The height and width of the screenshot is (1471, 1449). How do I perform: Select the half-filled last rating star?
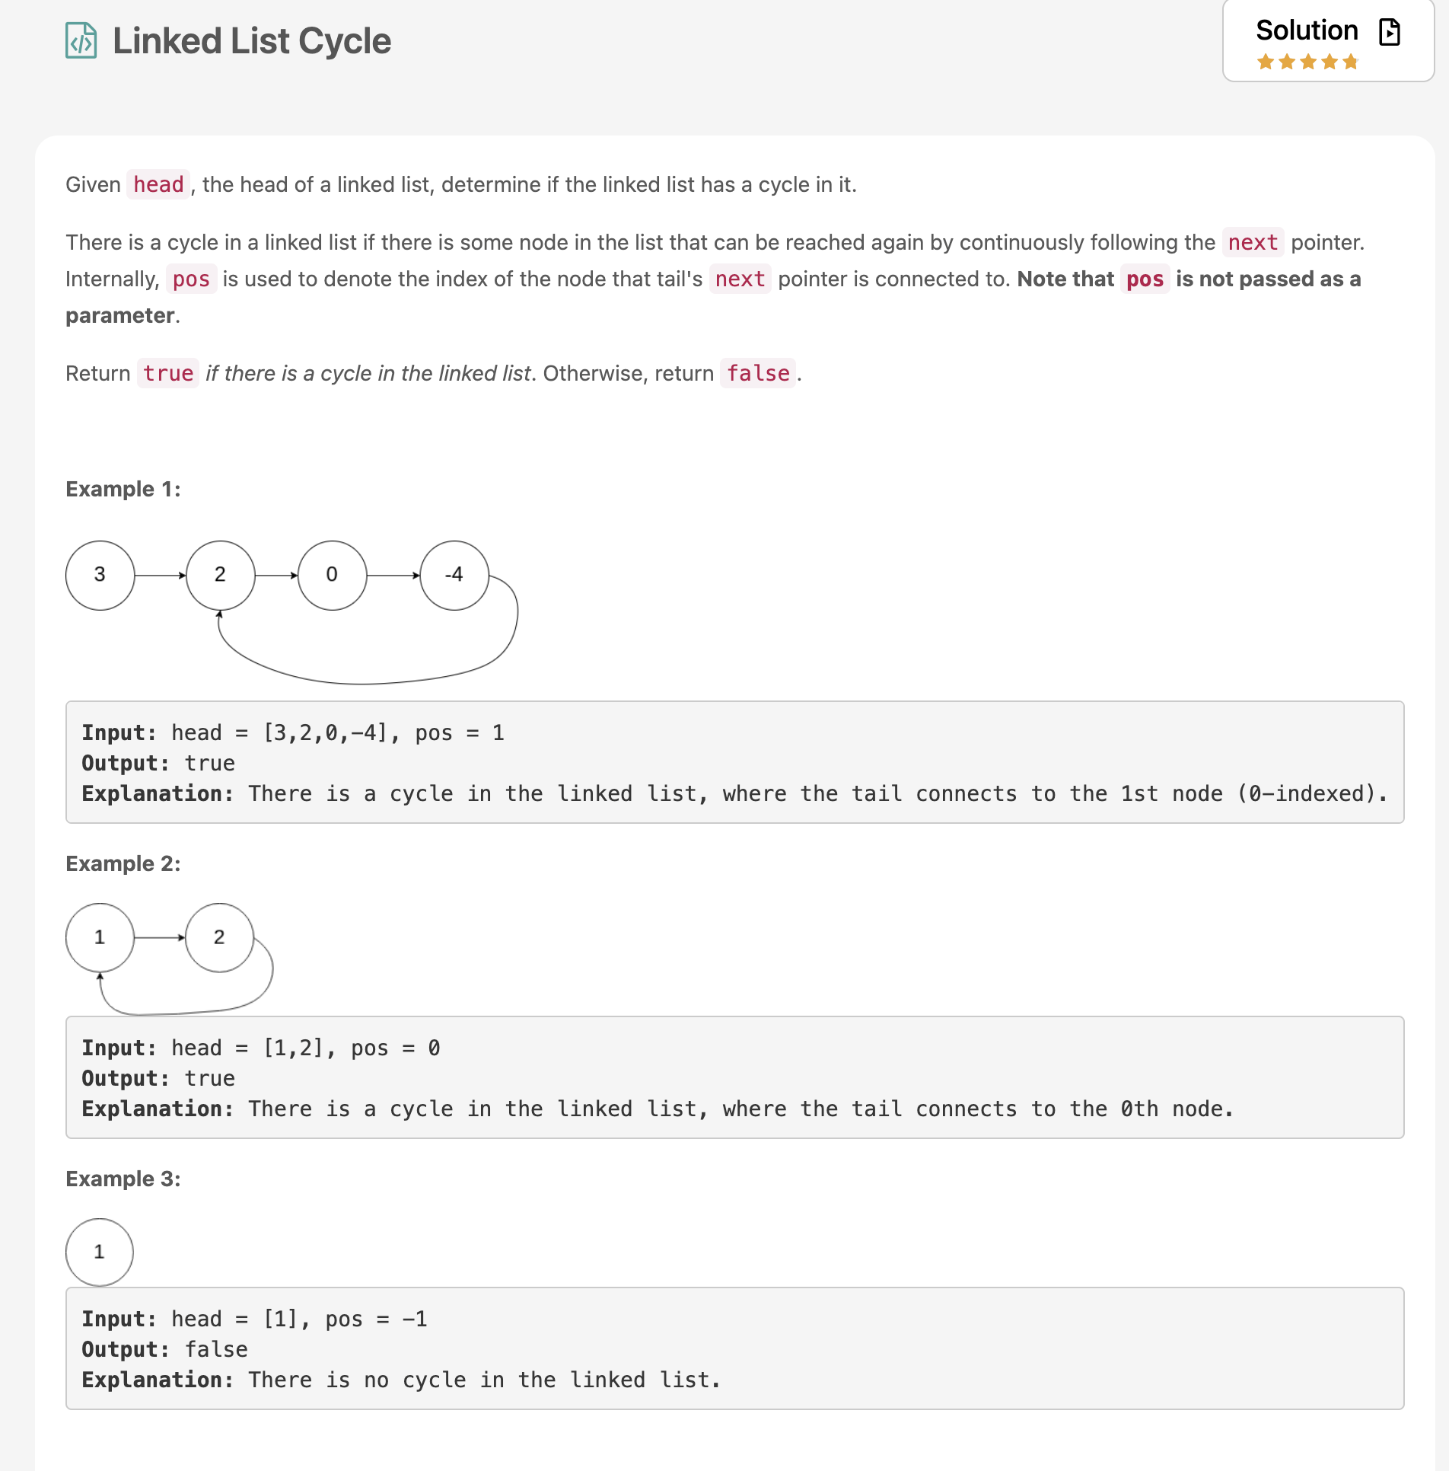pyautogui.click(x=1351, y=61)
